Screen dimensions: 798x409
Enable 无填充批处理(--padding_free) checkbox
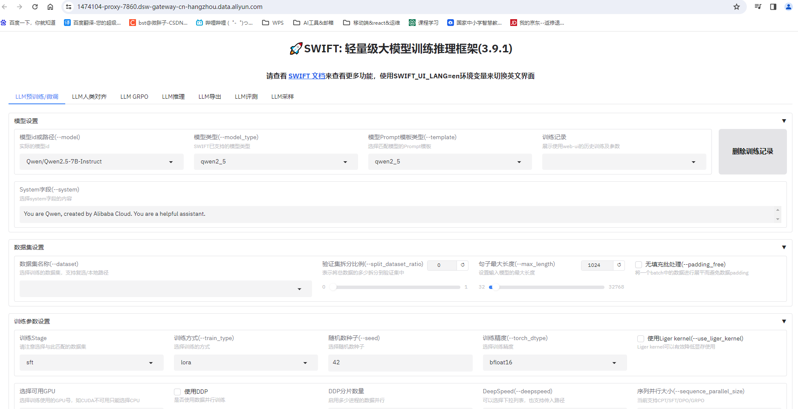click(638, 264)
